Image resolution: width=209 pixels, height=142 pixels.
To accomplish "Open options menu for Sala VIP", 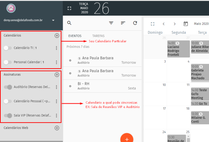I will click(56, 116).
